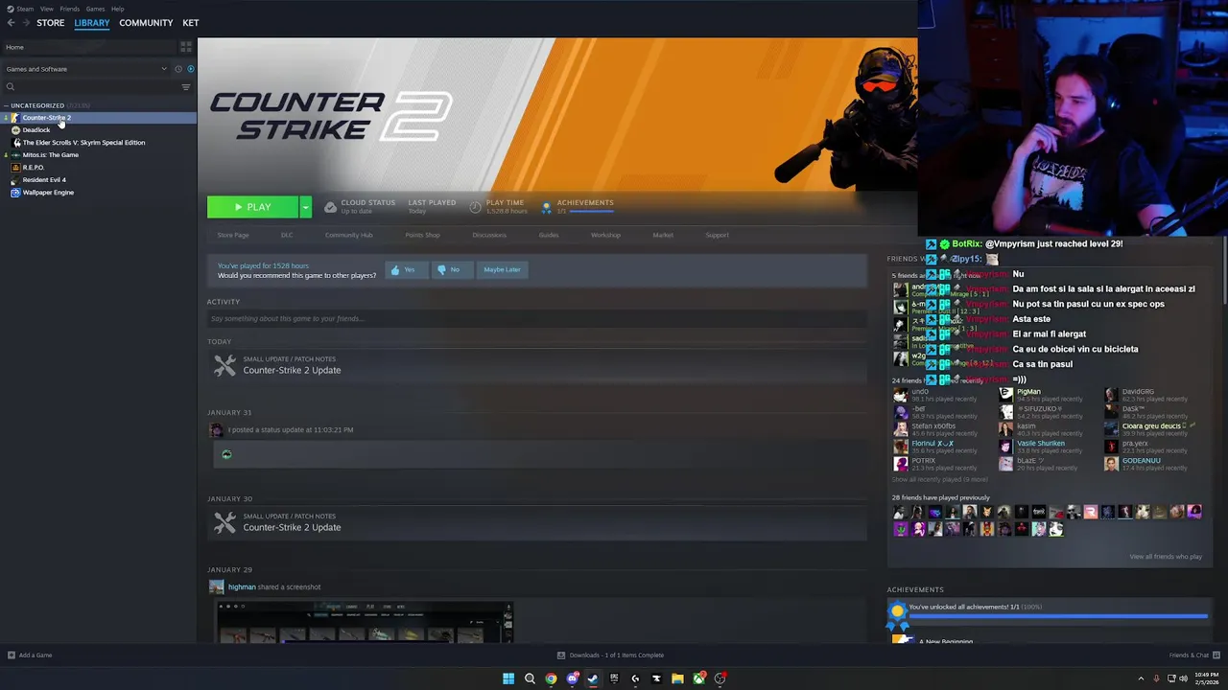This screenshot has width=1228, height=690.
Task: Open the Community Hub link
Action: point(348,235)
